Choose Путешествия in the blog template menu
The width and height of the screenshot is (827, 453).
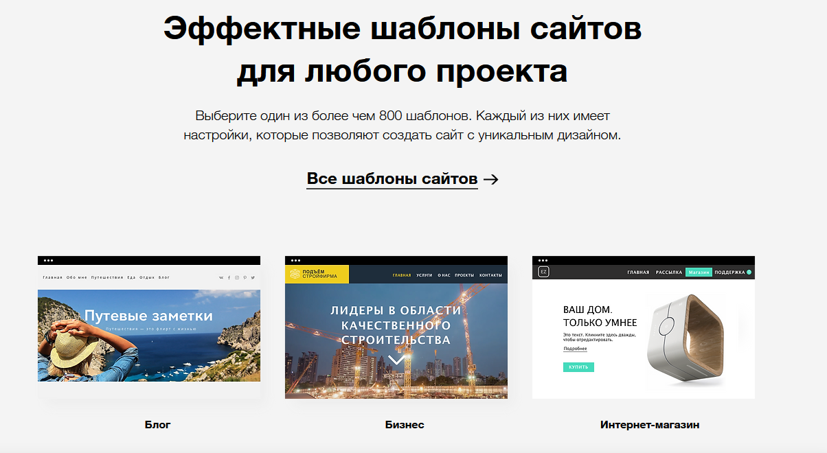(x=107, y=278)
